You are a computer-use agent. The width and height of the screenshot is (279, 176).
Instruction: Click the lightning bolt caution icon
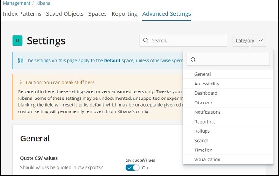pyautogui.click(x=20, y=82)
